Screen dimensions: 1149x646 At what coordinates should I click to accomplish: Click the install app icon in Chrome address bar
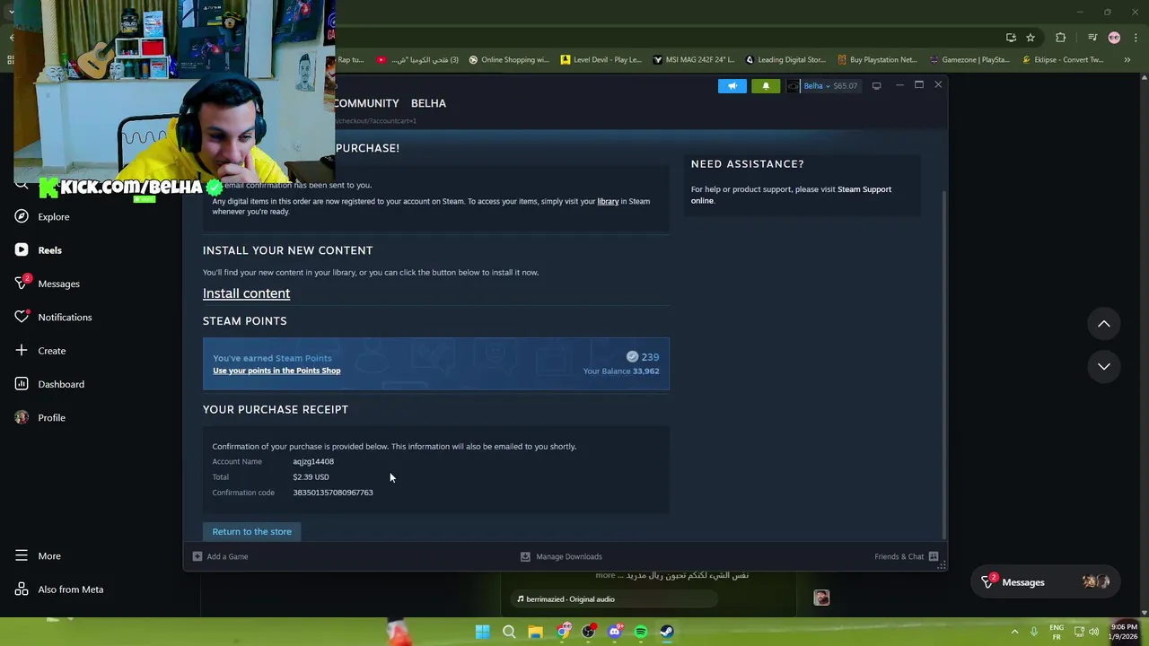coord(1011,38)
